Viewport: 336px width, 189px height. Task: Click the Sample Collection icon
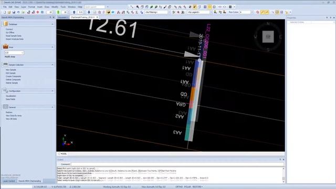tap(6, 64)
